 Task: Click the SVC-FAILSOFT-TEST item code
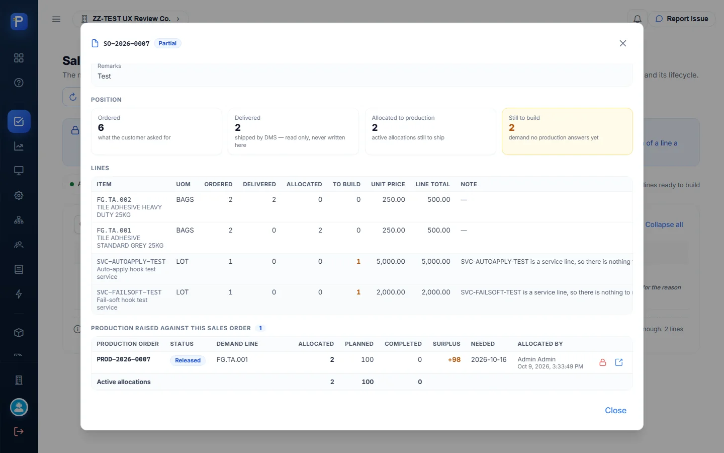click(x=129, y=292)
